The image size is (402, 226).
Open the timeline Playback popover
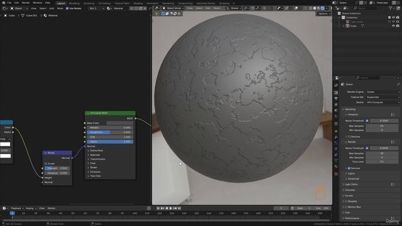(x=17, y=208)
